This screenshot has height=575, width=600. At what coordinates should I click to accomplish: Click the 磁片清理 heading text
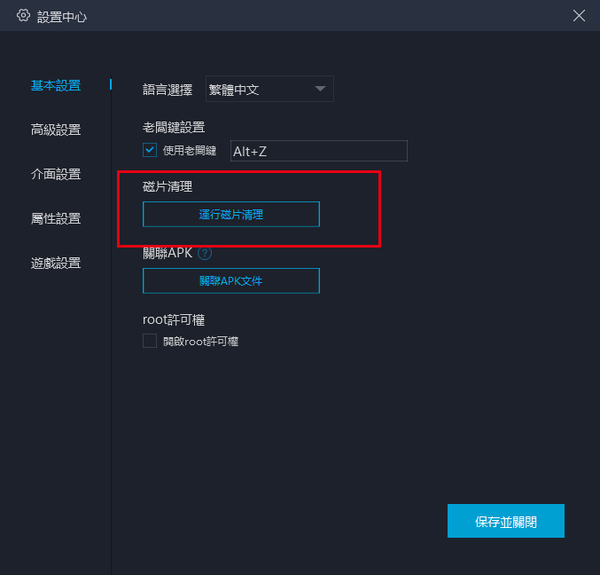coord(168,186)
